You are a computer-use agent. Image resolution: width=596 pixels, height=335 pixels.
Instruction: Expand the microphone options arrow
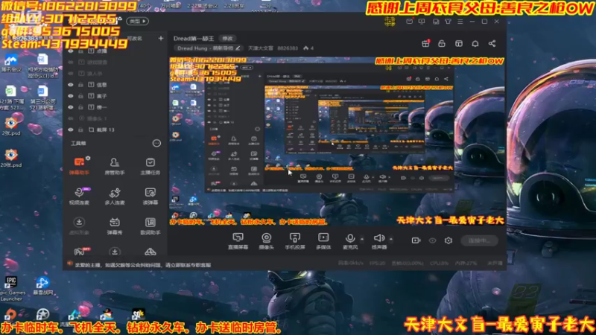(362, 239)
